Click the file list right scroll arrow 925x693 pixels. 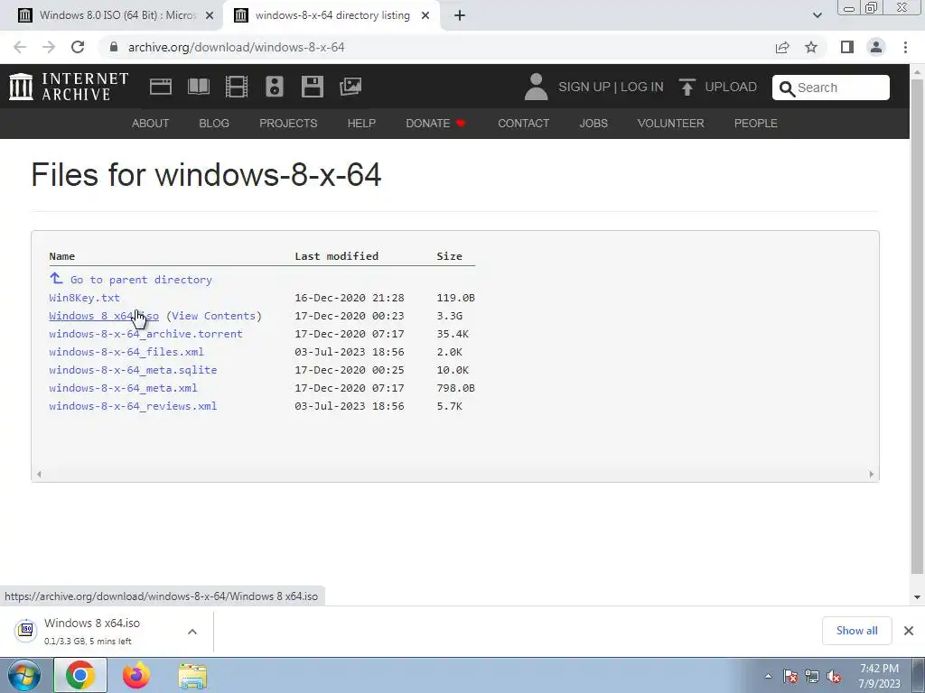[872, 474]
